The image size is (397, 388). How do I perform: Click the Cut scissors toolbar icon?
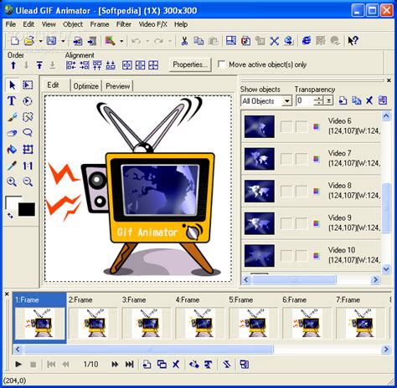pos(184,41)
